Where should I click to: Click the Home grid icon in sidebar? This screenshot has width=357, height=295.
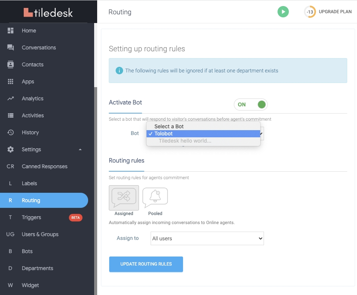pos(11,31)
